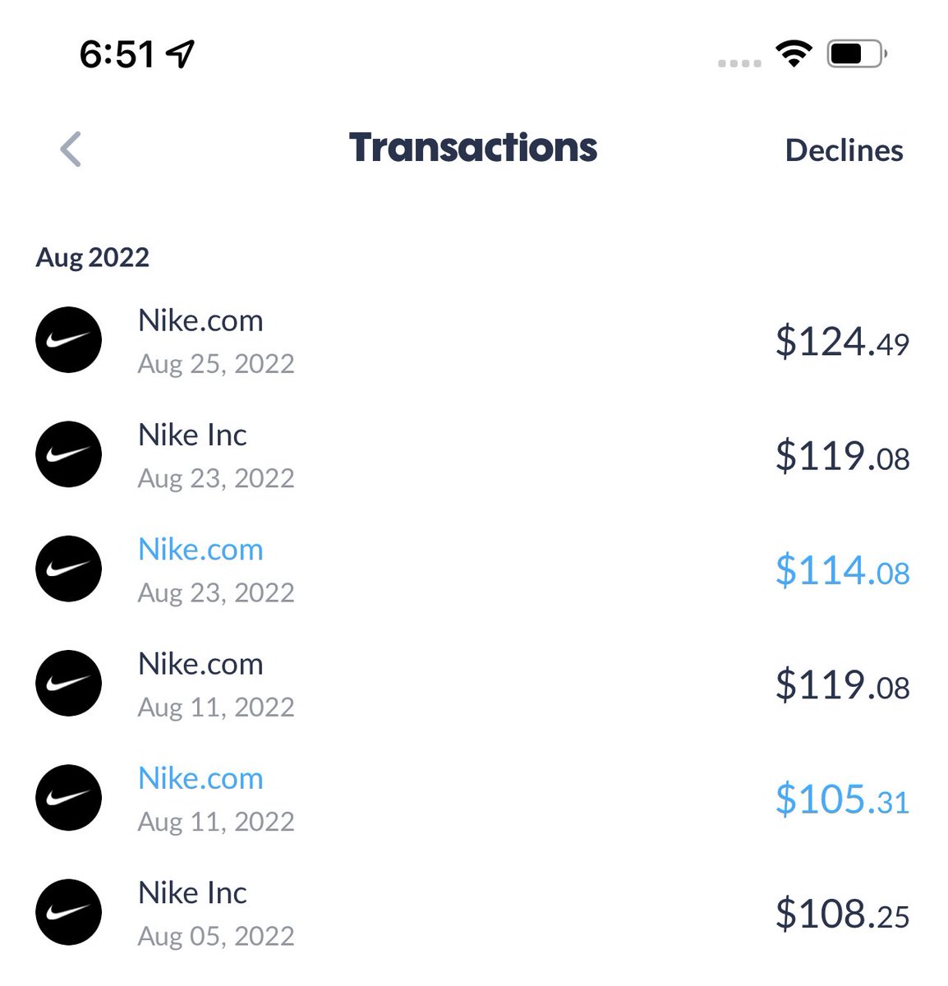
Task: Tap the battery indicator icon
Action: [x=857, y=54]
